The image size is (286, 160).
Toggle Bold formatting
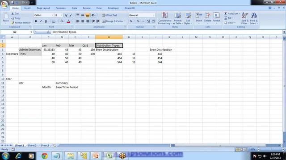(36, 21)
